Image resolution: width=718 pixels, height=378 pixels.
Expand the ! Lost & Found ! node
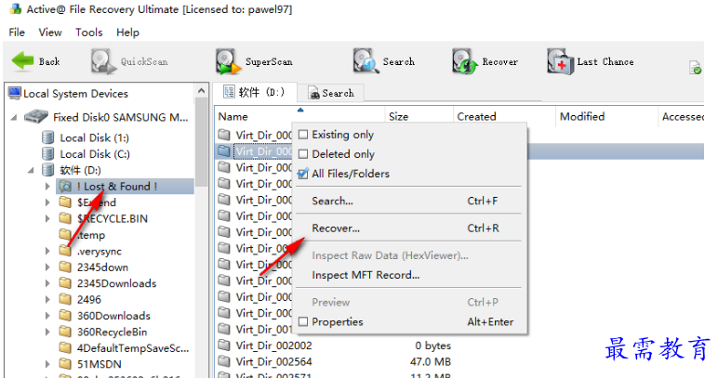(47, 187)
